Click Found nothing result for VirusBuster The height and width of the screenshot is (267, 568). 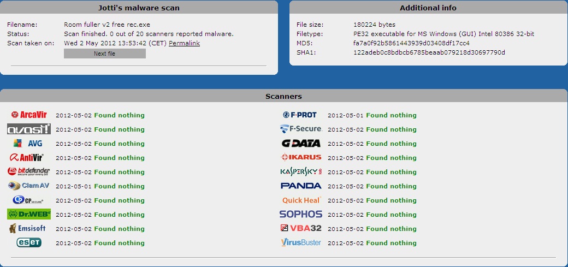coord(391,243)
